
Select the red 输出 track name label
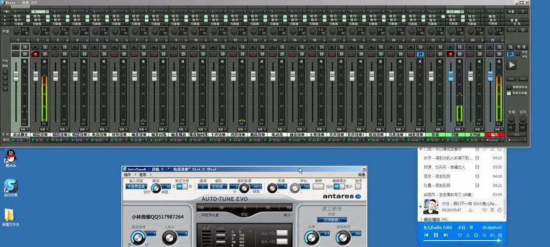[494, 135]
